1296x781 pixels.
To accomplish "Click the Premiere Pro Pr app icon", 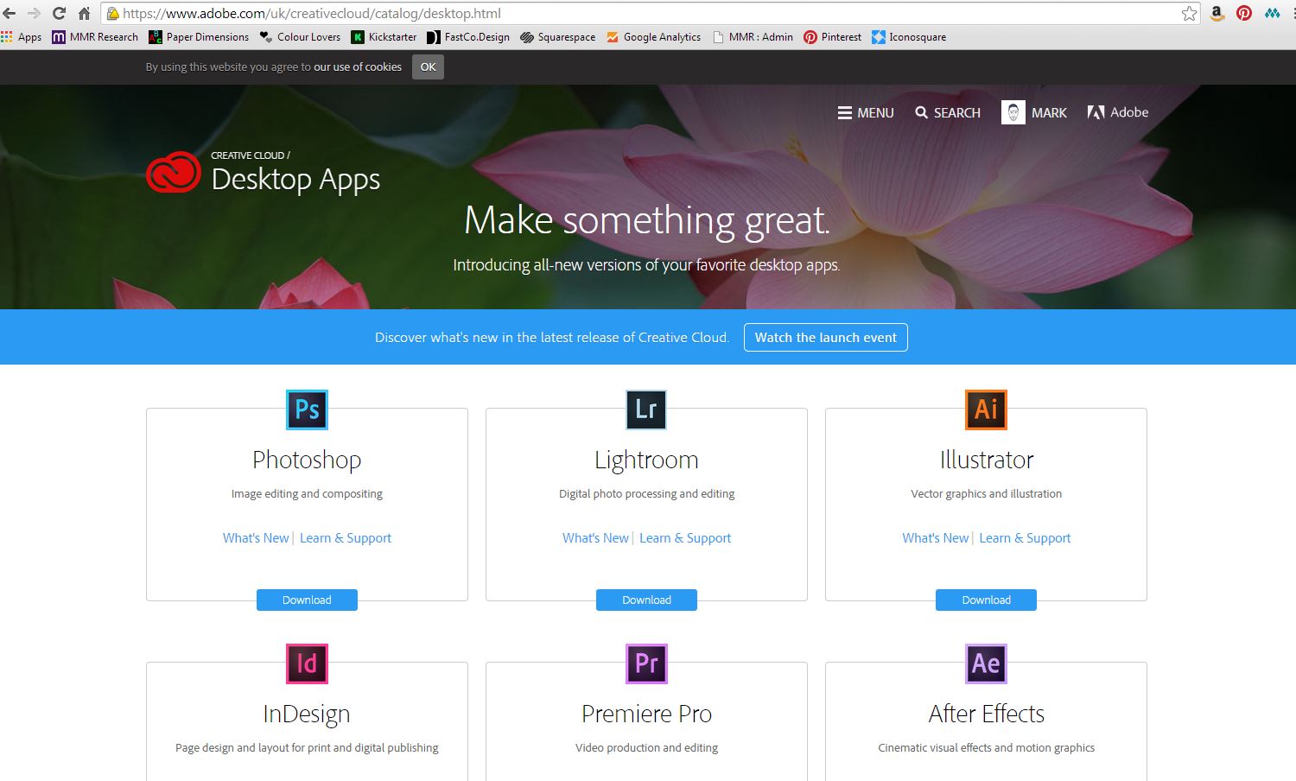I will pyautogui.click(x=646, y=664).
